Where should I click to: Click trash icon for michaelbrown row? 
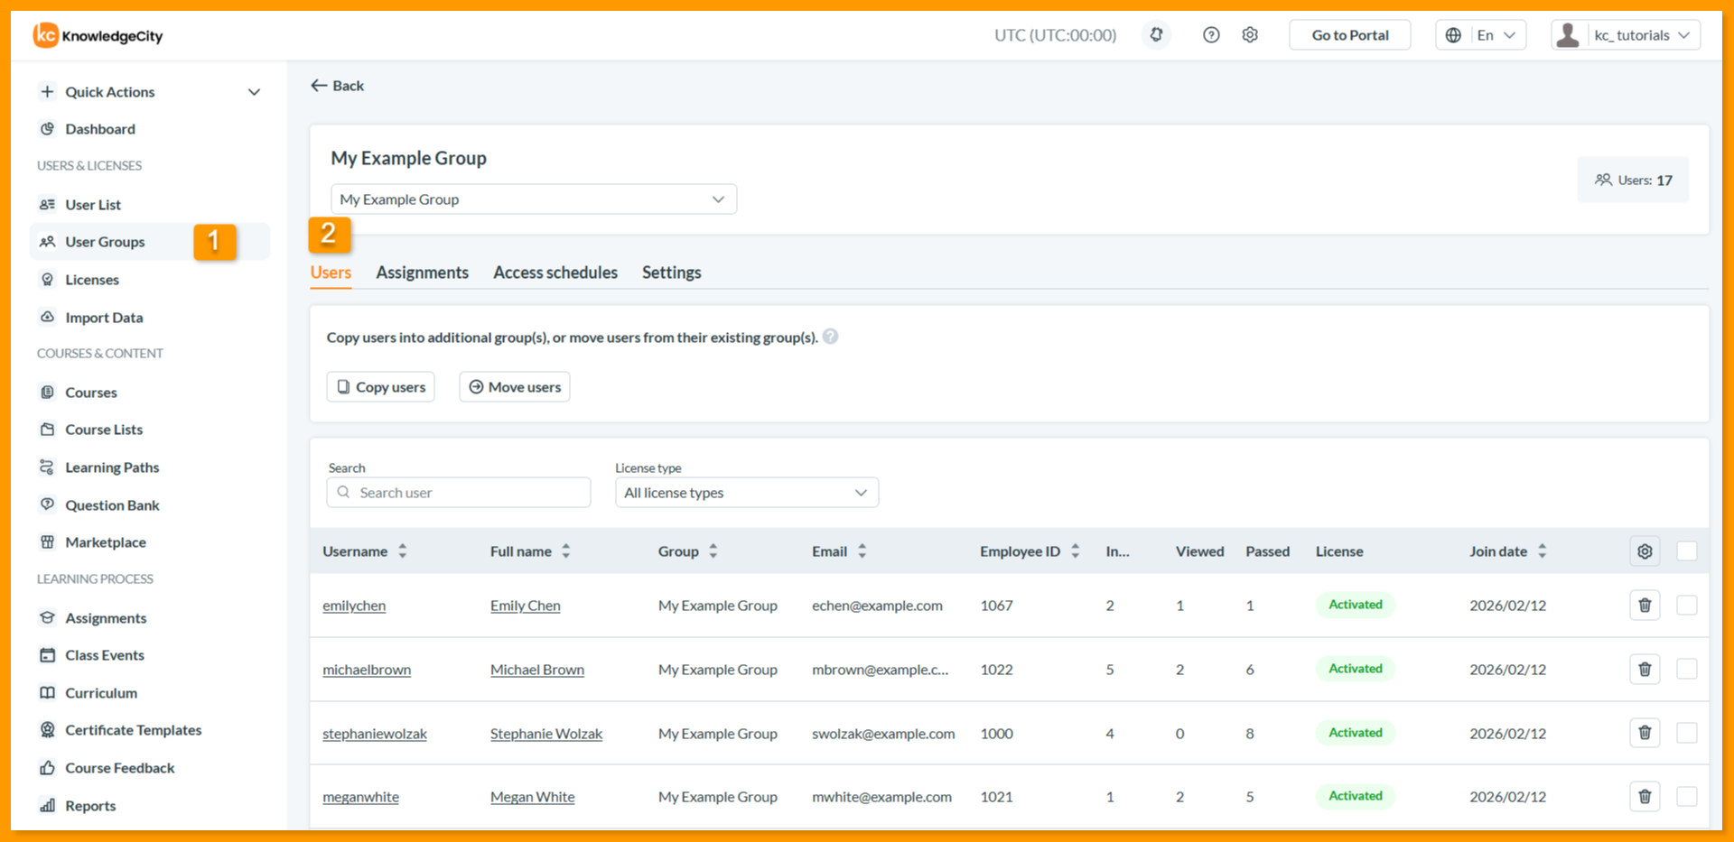pyautogui.click(x=1645, y=670)
